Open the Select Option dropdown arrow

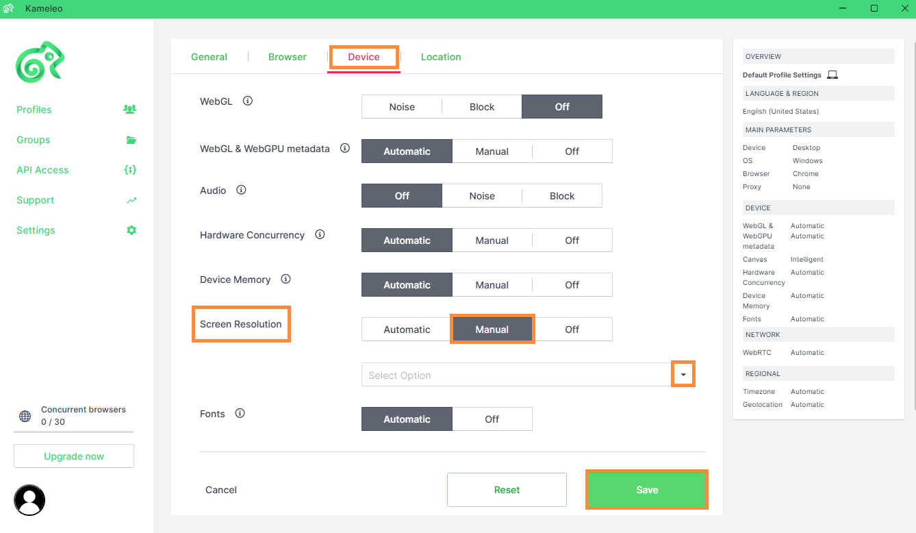(x=683, y=375)
